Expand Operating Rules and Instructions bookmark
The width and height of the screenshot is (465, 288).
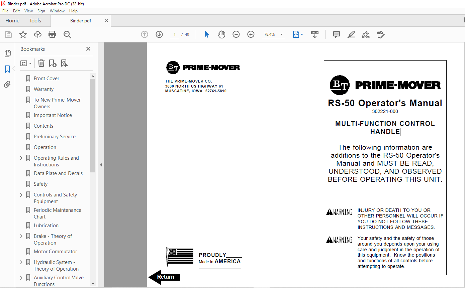21,158
